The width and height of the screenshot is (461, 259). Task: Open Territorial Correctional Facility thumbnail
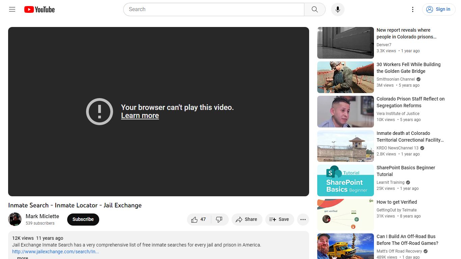click(x=346, y=146)
